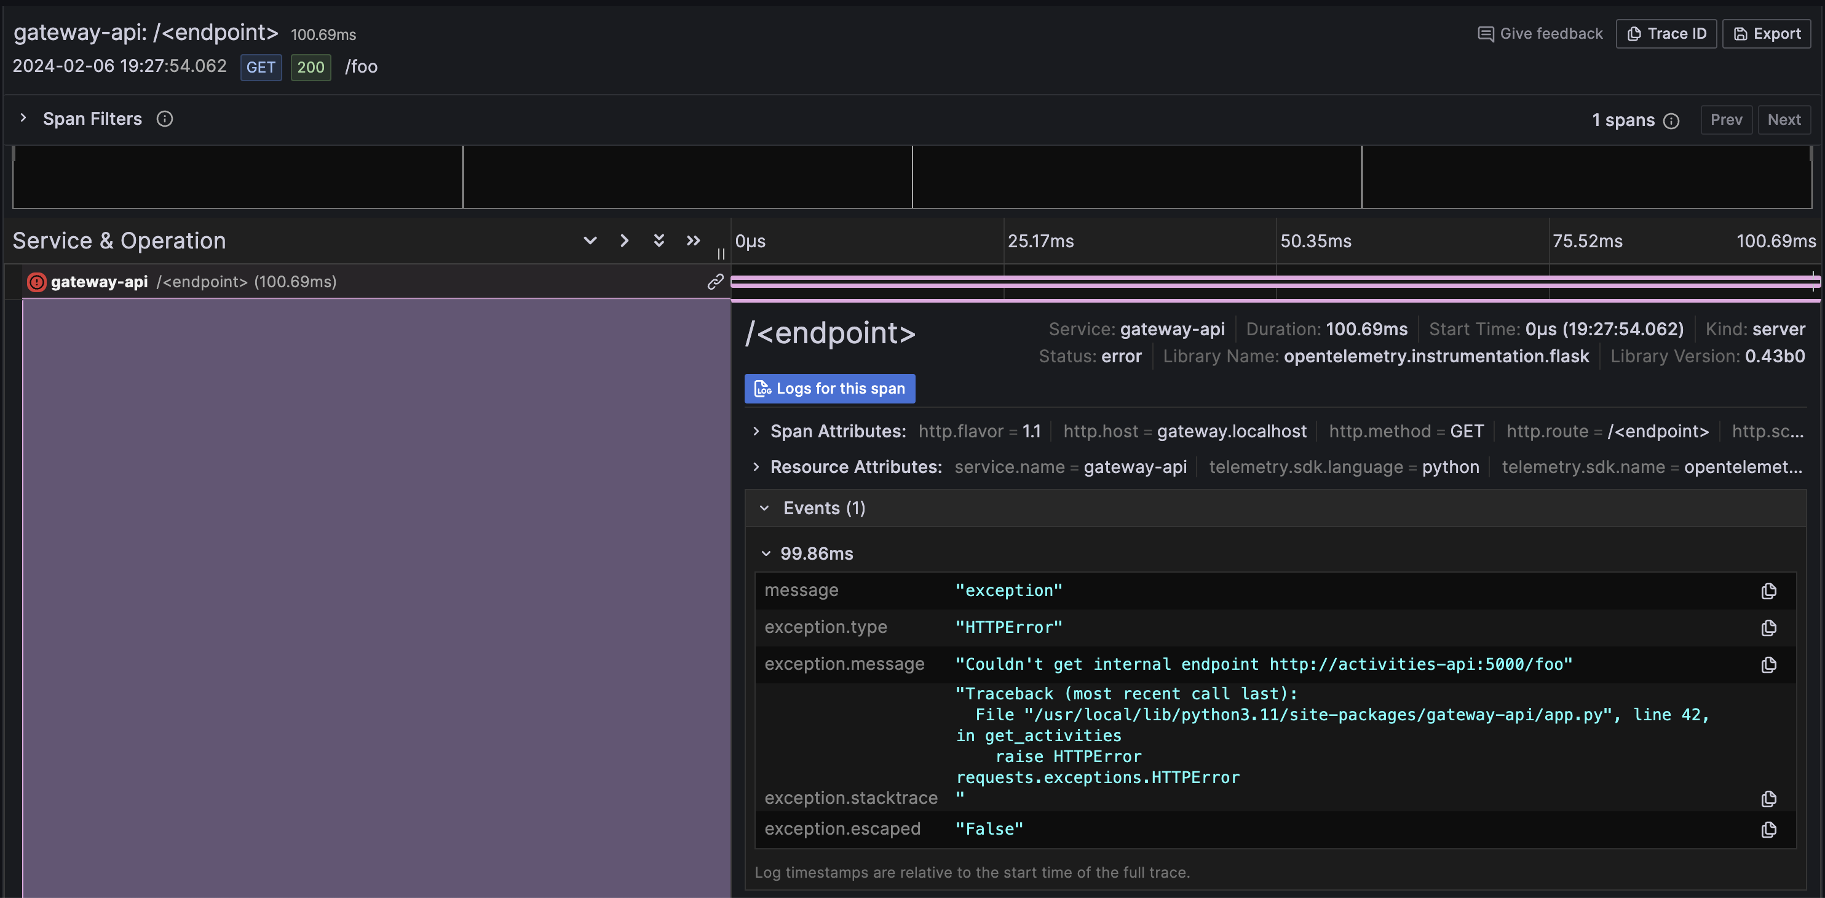Open Span Filters info icon
1825x898 pixels.
coord(164,118)
